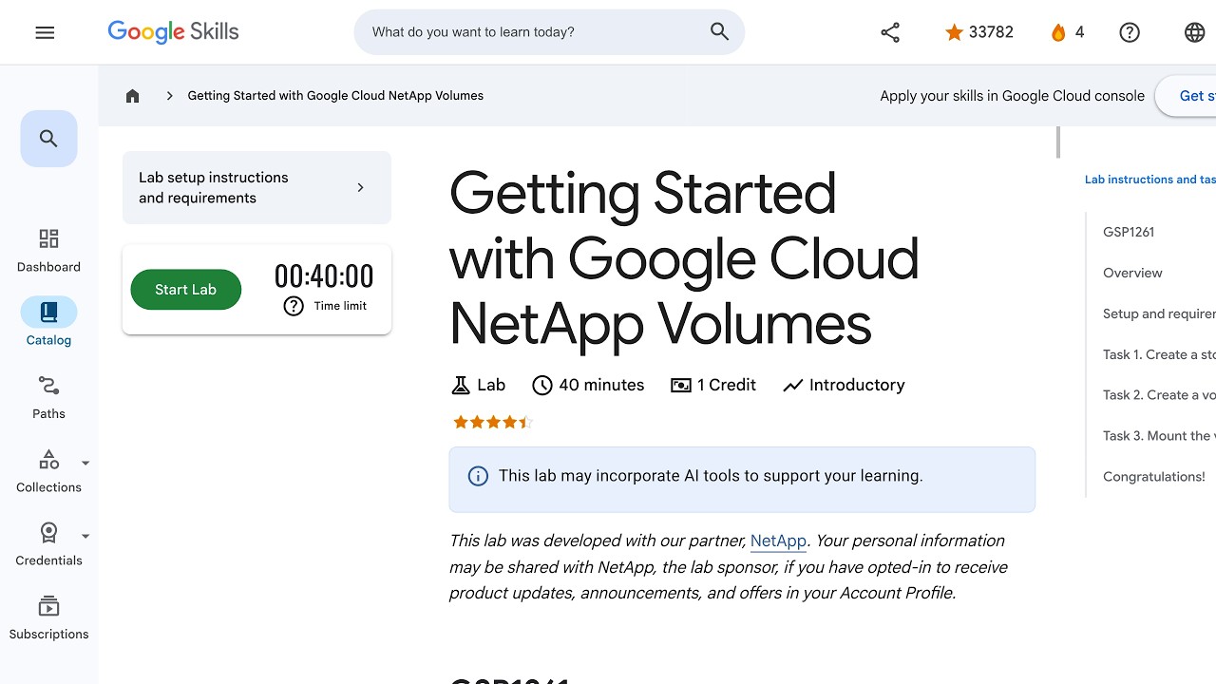Click the share icon in header
Screen dimensions: 1216x684
click(x=890, y=32)
